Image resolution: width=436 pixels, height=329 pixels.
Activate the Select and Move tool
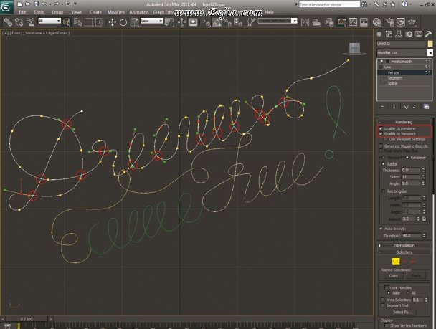click(x=113, y=22)
